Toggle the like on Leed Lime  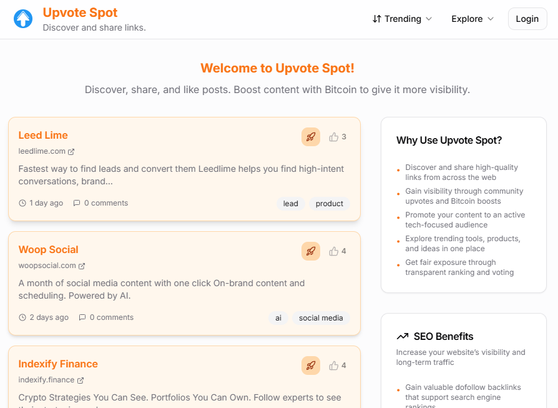click(x=334, y=137)
